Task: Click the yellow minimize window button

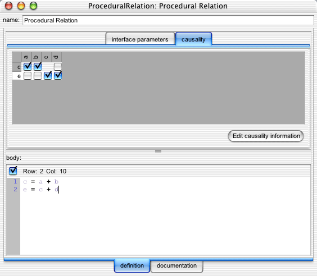Action: [x=21, y=6]
